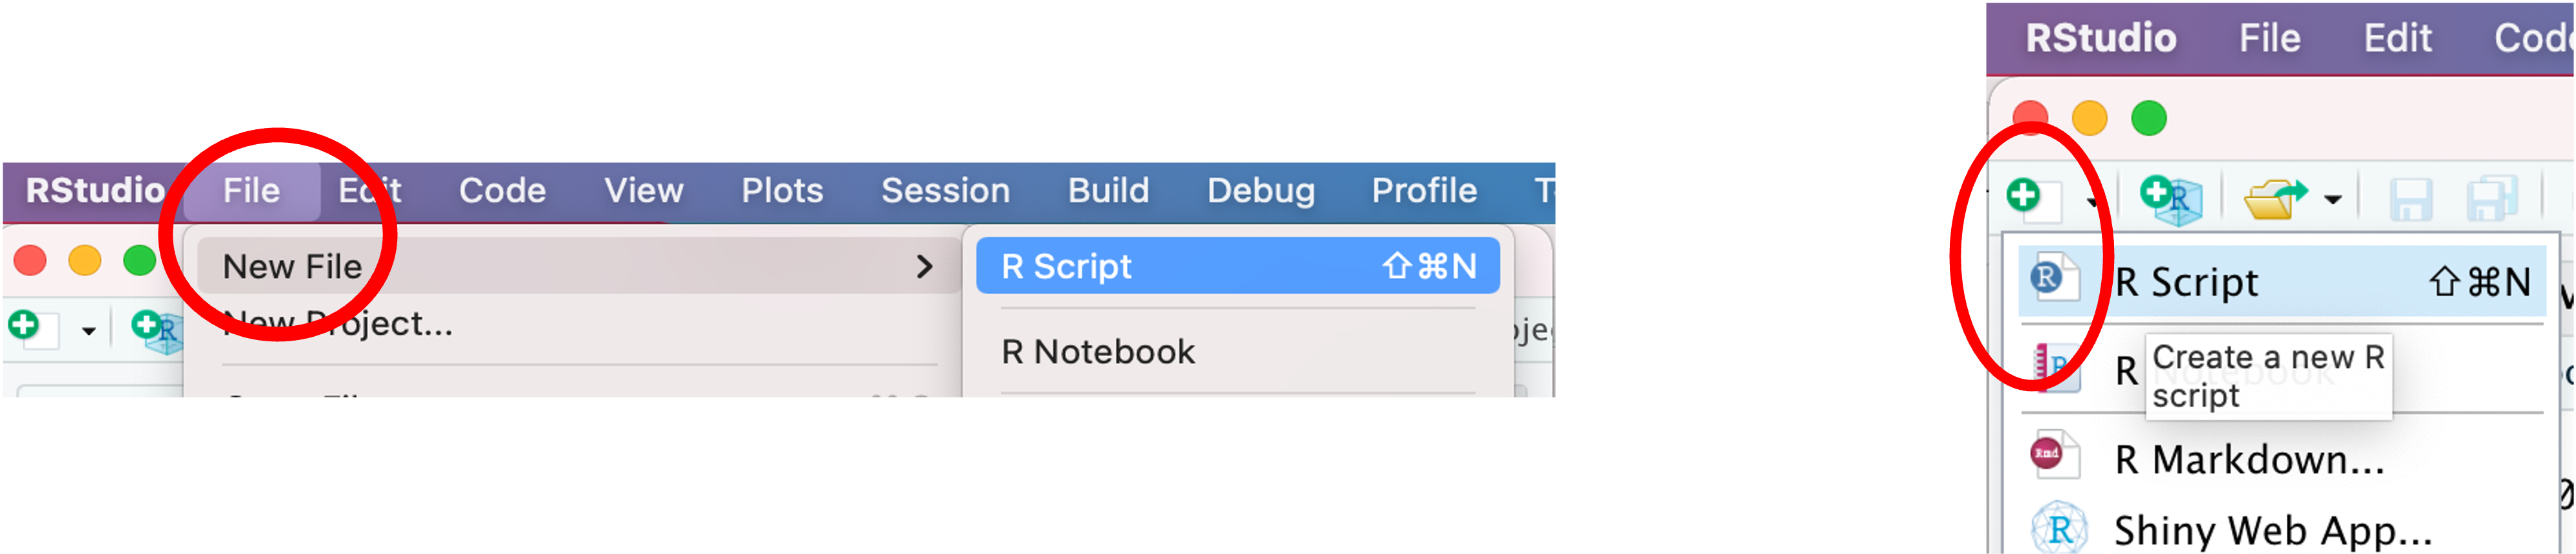Click the Open File folder icon
Image resolution: width=2576 pixels, height=554 pixels.
2275,199
